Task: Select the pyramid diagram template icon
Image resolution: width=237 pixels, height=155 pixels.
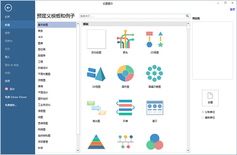Action: tap(96, 142)
